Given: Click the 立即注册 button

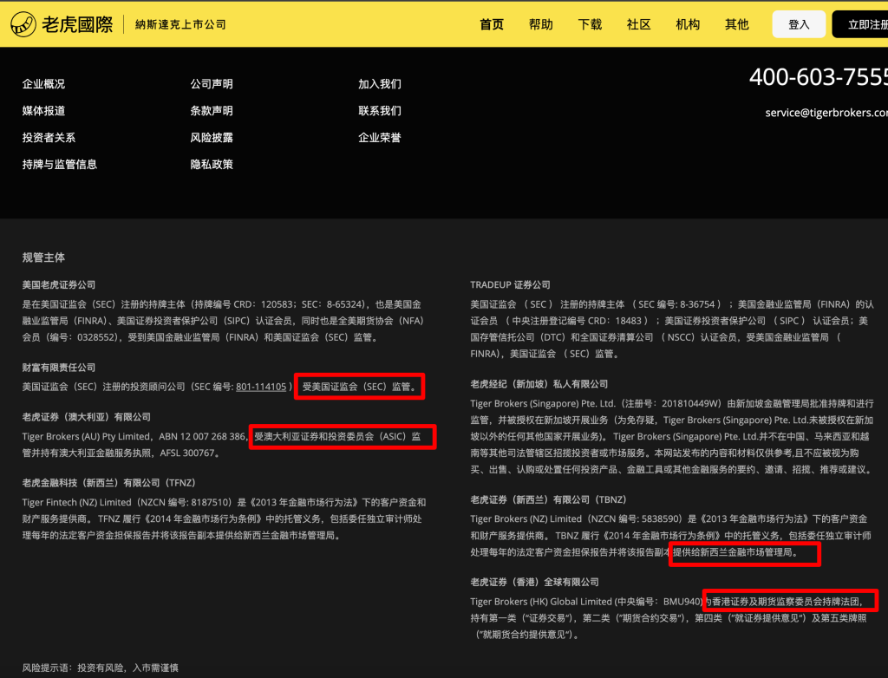Looking at the screenshot, I should pos(860,24).
